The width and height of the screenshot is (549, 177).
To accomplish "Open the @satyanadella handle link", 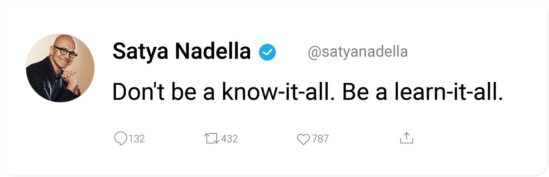I will tap(357, 52).
